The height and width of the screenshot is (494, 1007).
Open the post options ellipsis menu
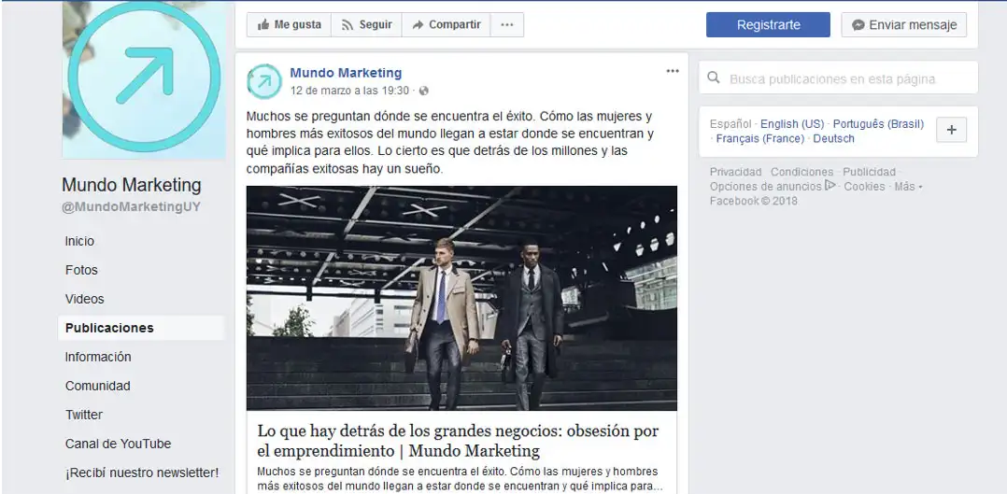673,71
